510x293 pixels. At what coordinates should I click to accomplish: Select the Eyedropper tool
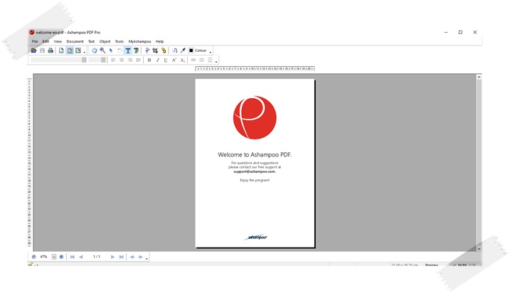[183, 50]
